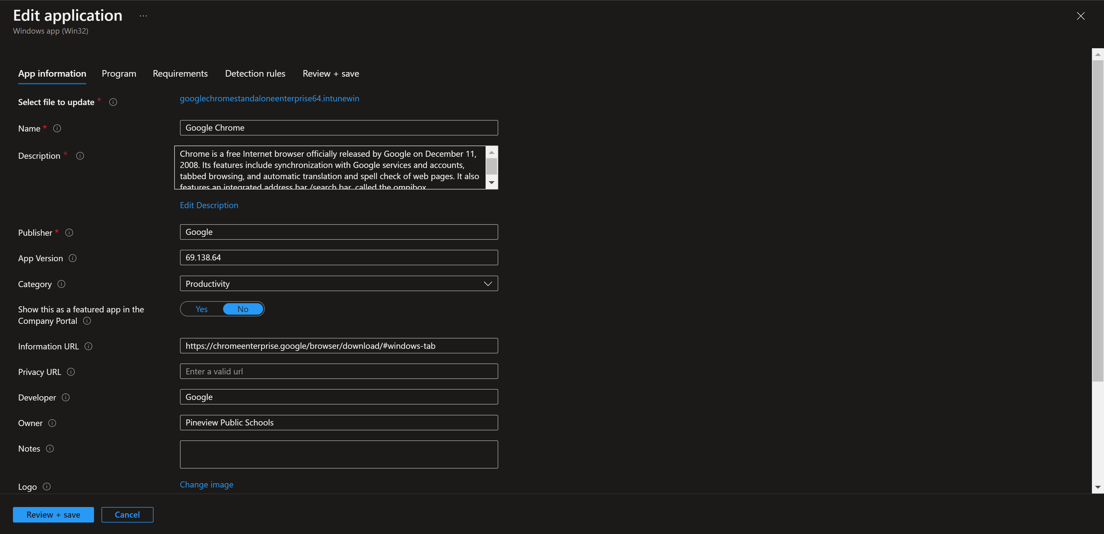
Task: Click the Information URL input field
Action: 339,346
